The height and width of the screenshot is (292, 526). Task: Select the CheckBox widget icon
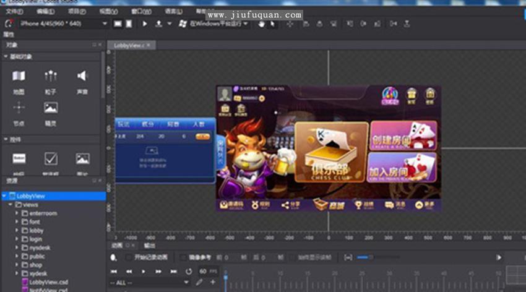pyautogui.click(x=51, y=158)
